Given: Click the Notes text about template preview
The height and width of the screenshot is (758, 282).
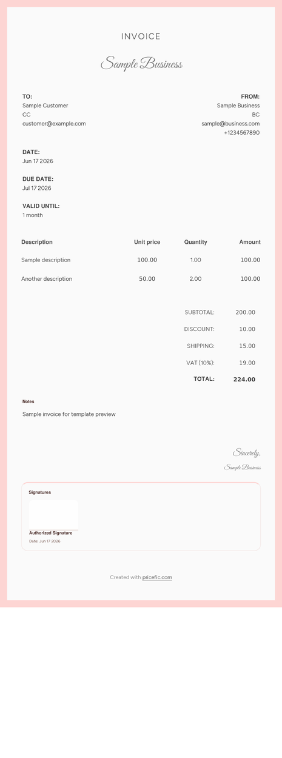Looking at the screenshot, I should point(69,415).
